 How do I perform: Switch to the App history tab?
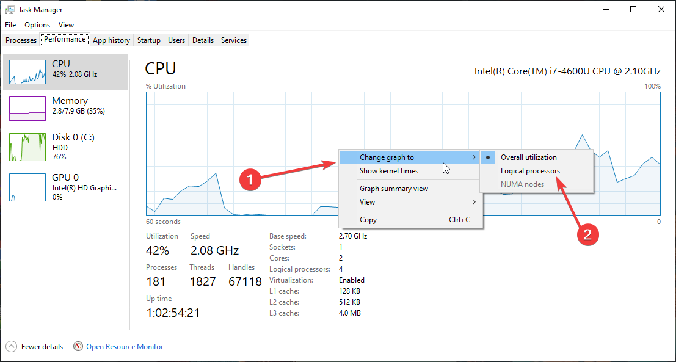point(111,40)
